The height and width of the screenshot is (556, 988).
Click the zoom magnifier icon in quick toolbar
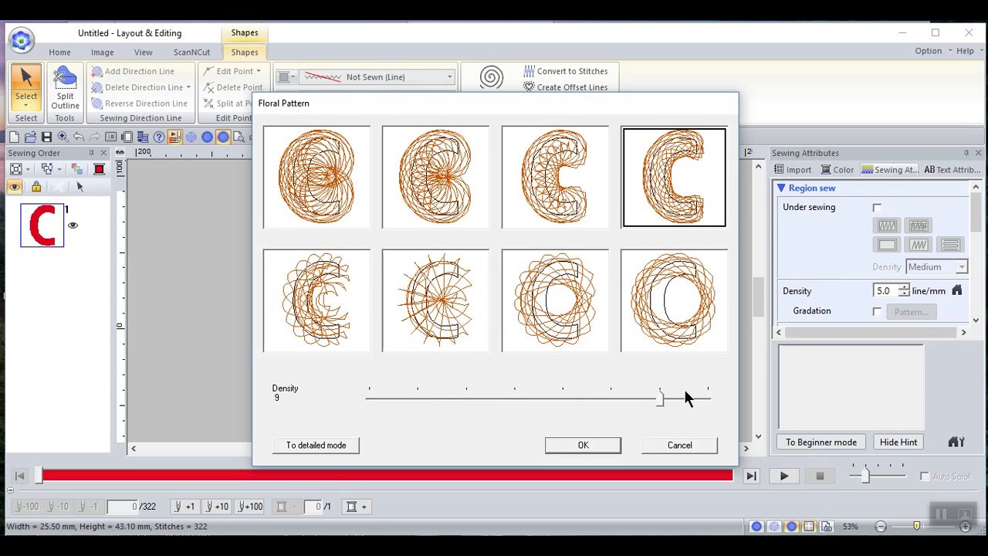point(63,137)
